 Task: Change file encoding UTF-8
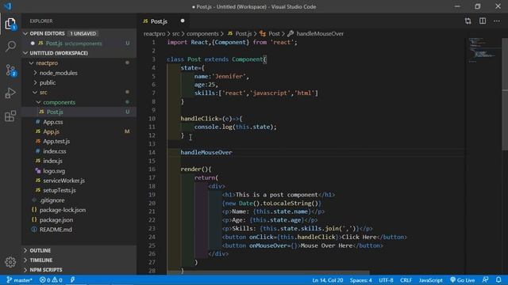pyautogui.click(x=386, y=280)
